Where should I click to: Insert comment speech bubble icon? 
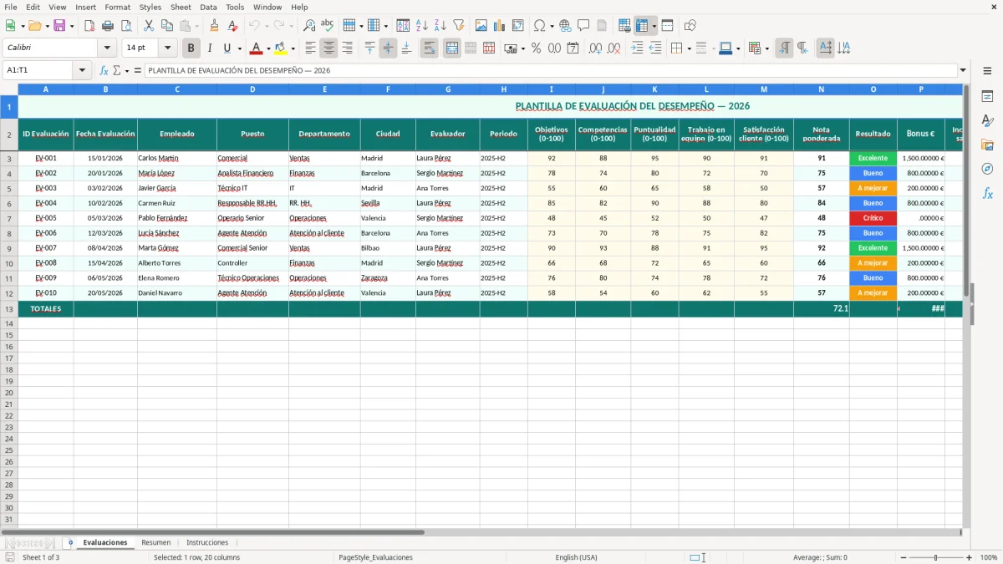tap(583, 26)
